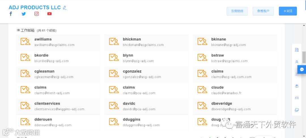Screen dimensions: 306x138
Task: Select email bhickman@asgclaims.com
Action: [143, 45]
